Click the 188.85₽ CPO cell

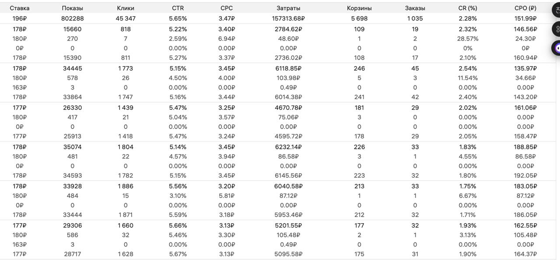tap(525, 147)
